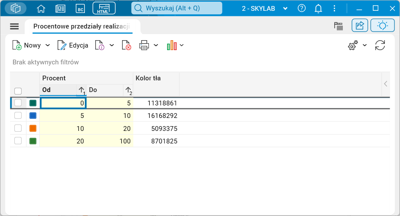Viewport: 400px width, 216px height.
Task: Open the windows switcher icon
Action: point(16,8)
